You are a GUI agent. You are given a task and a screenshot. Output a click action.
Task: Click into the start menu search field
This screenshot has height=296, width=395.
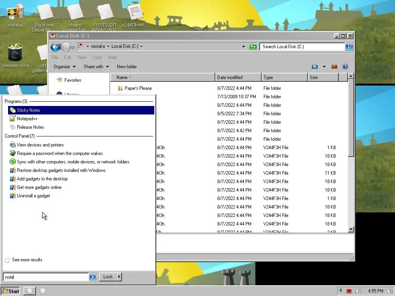pos(46,277)
